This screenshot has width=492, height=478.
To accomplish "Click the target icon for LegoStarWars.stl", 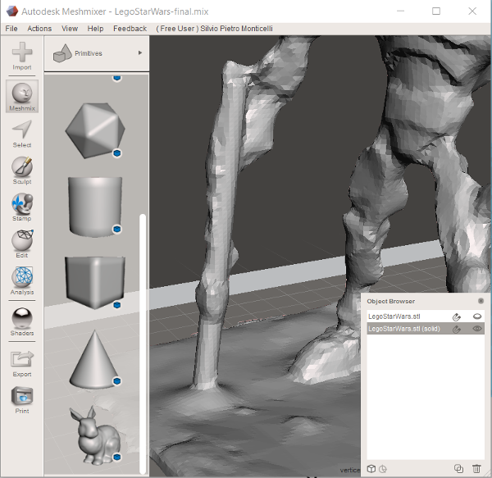I will (457, 317).
